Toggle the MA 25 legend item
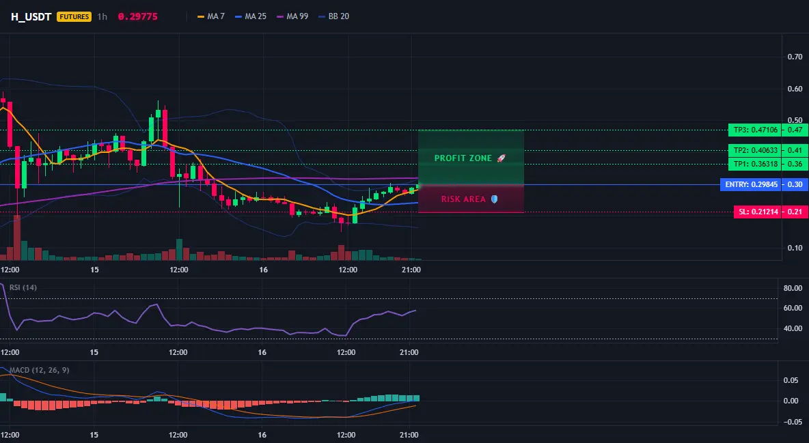 point(251,16)
